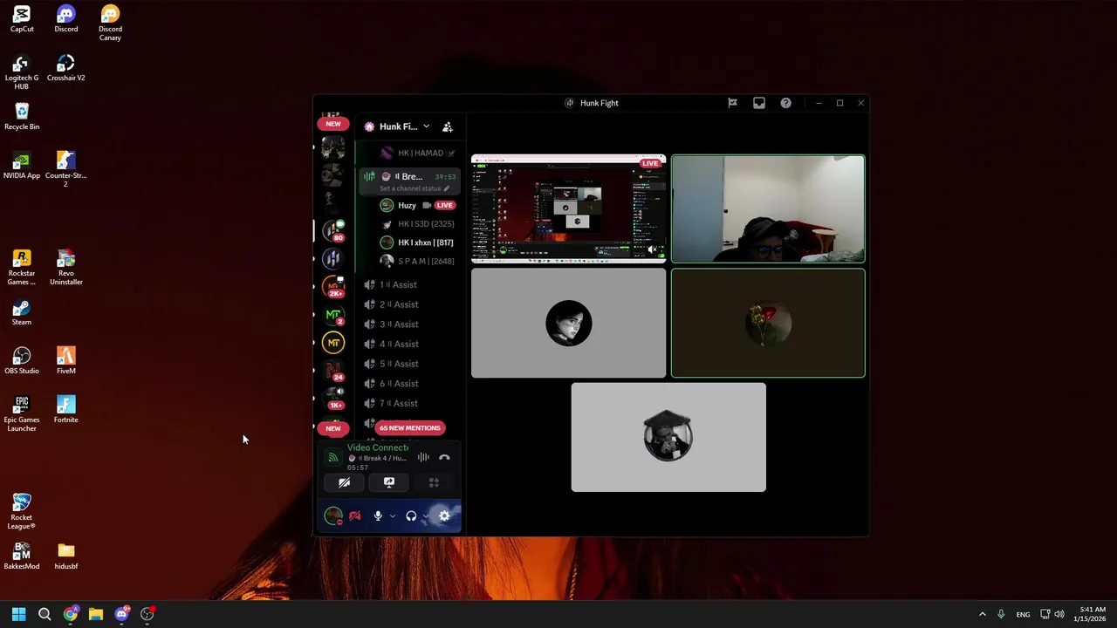Focus the live screen share stream tile

(x=568, y=208)
